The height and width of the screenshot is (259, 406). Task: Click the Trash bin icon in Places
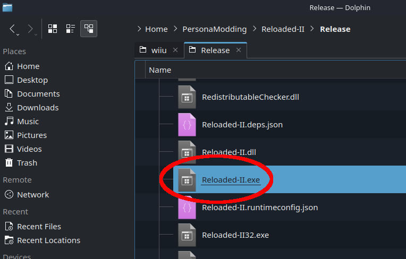coord(9,162)
